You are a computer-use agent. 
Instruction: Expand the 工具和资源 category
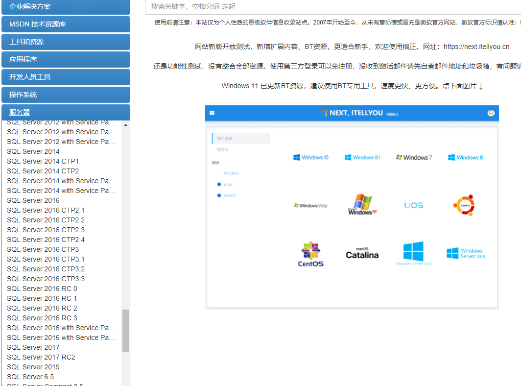pos(66,42)
